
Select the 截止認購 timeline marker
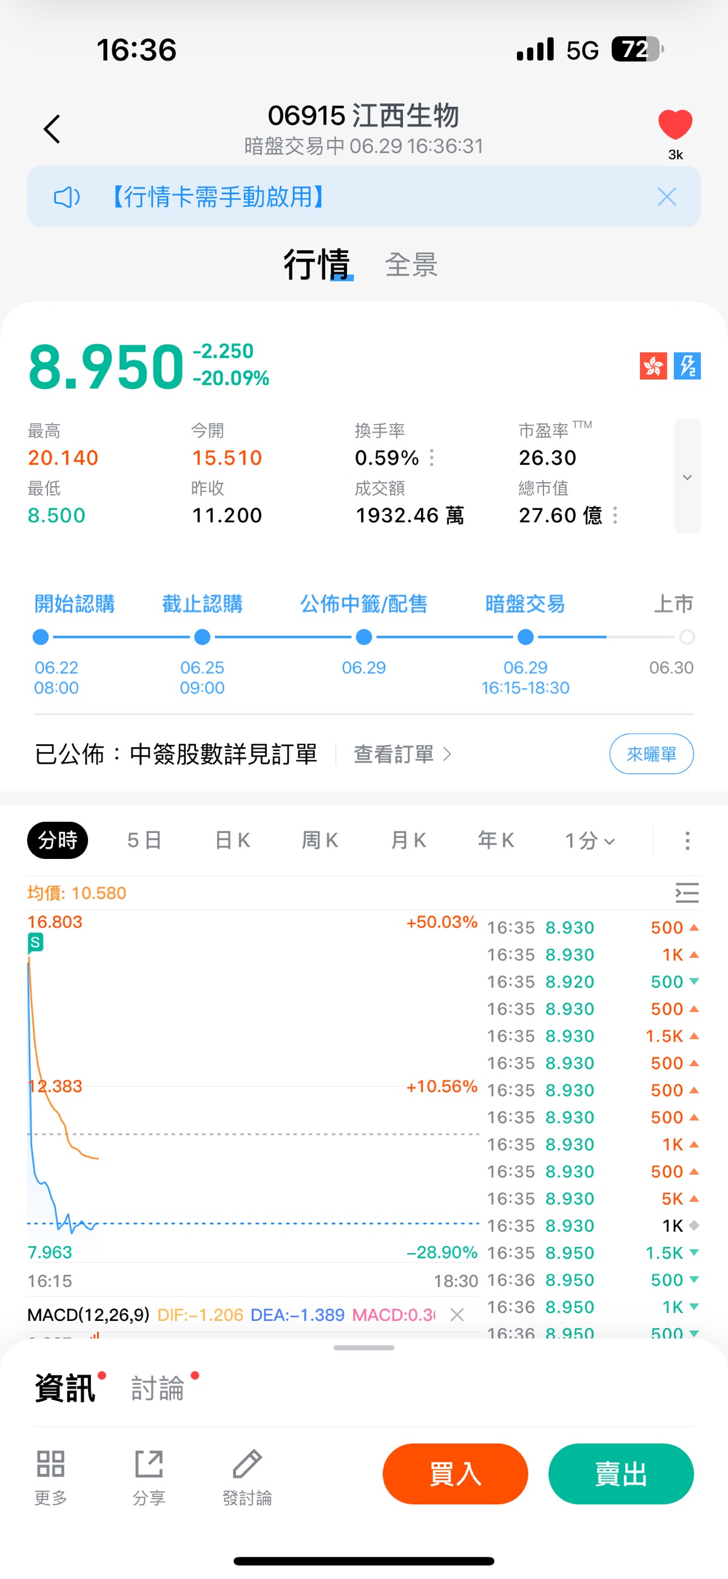(202, 637)
